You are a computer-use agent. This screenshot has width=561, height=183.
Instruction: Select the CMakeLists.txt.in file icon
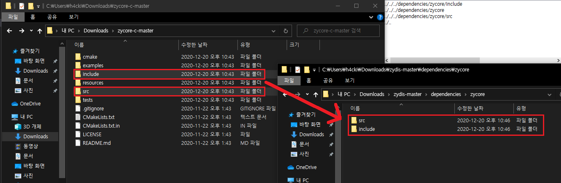pyautogui.click(x=78, y=126)
